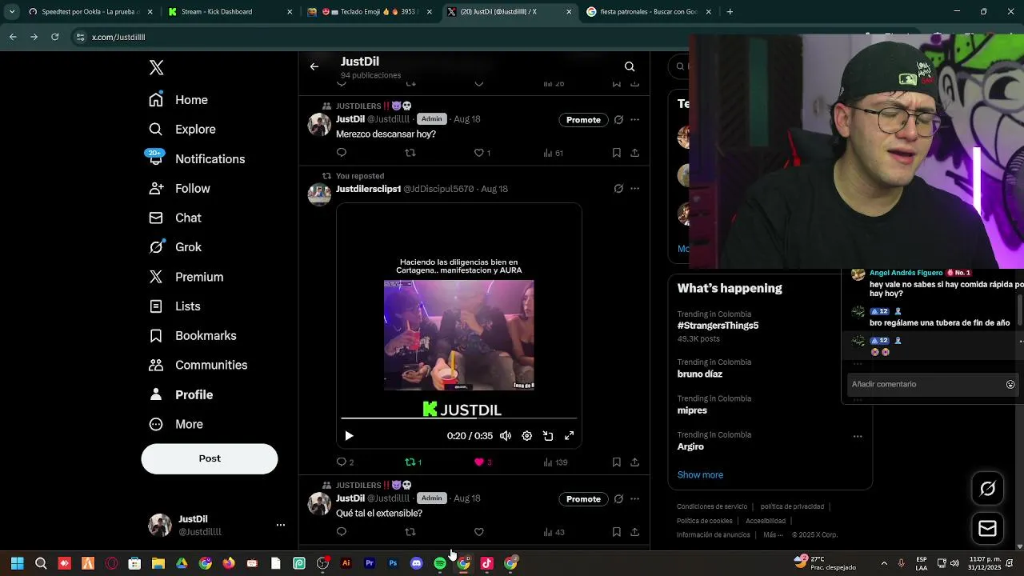This screenshot has height=576, width=1024.
Task: Like the 'Qué tal el extensible?' post
Action: tap(479, 532)
